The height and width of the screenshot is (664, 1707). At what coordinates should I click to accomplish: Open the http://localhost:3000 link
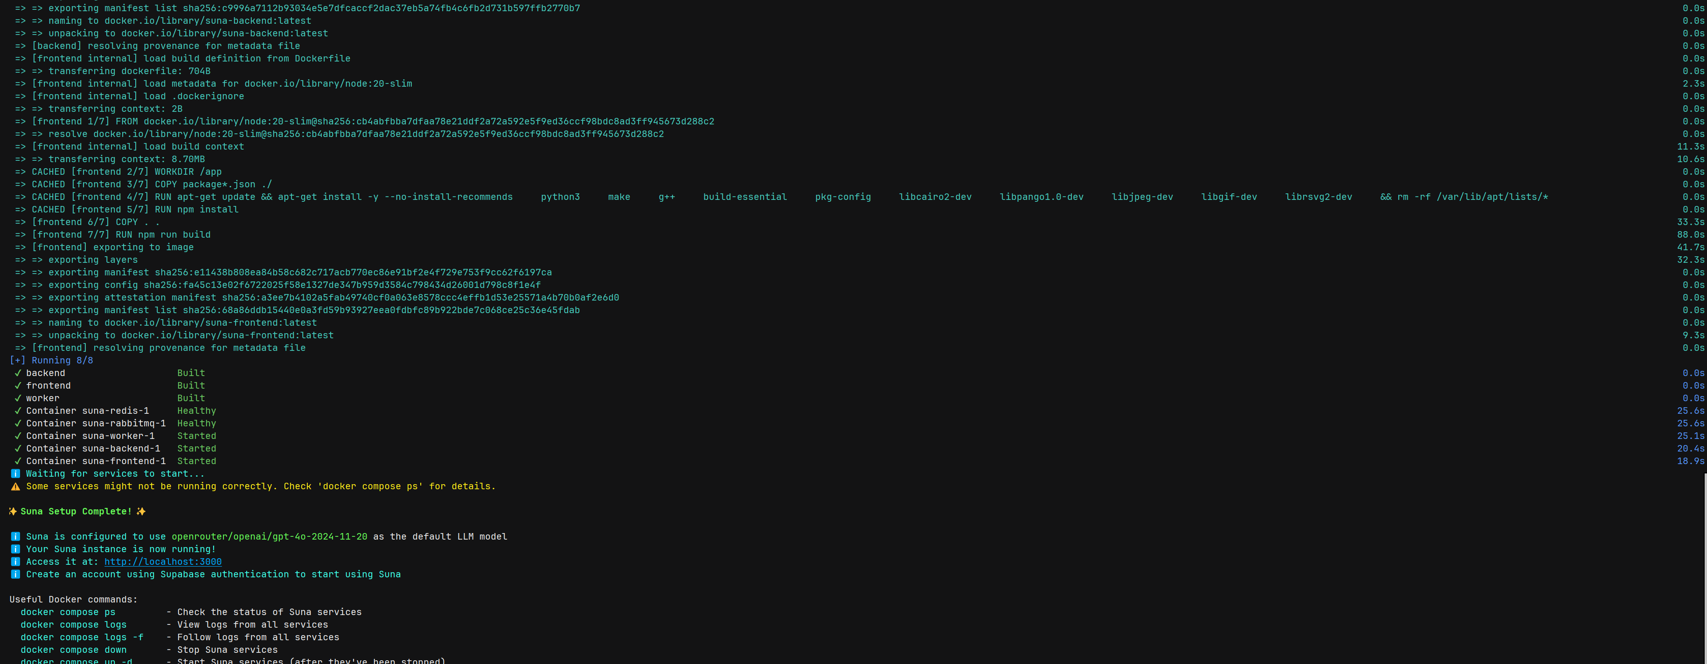[162, 562]
